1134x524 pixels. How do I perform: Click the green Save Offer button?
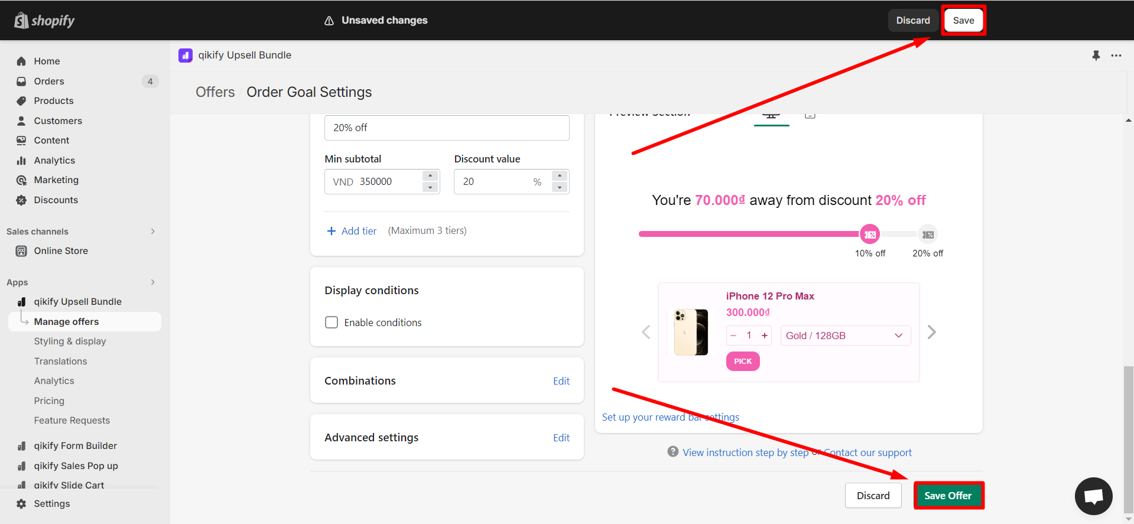click(x=948, y=496)
